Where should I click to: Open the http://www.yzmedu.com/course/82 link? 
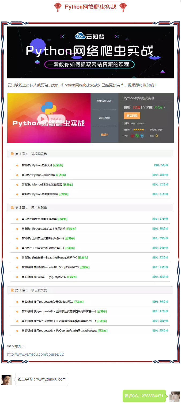[x=36, y=354]
